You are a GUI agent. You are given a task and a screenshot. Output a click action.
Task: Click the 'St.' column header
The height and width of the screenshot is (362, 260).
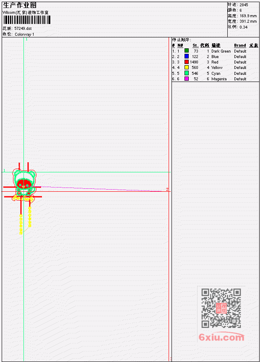(195, 45)
